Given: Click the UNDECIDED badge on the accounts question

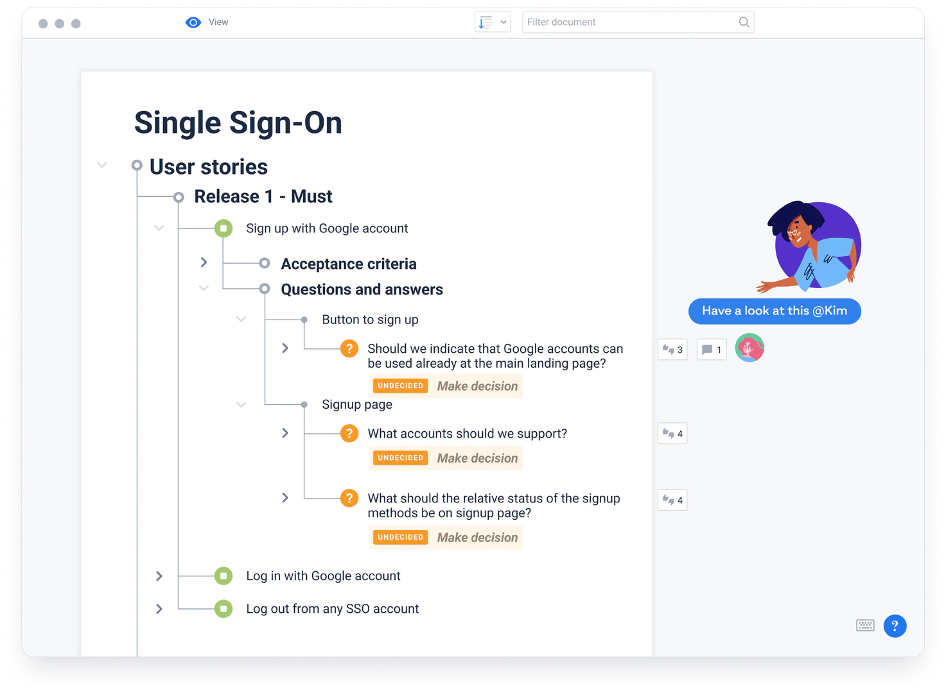Looking at the screenshot, I should (399, 458).
